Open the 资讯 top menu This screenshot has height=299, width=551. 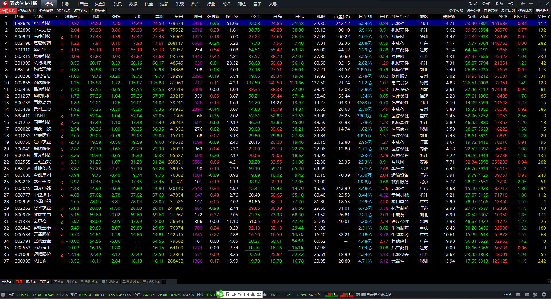coord(118,4)
